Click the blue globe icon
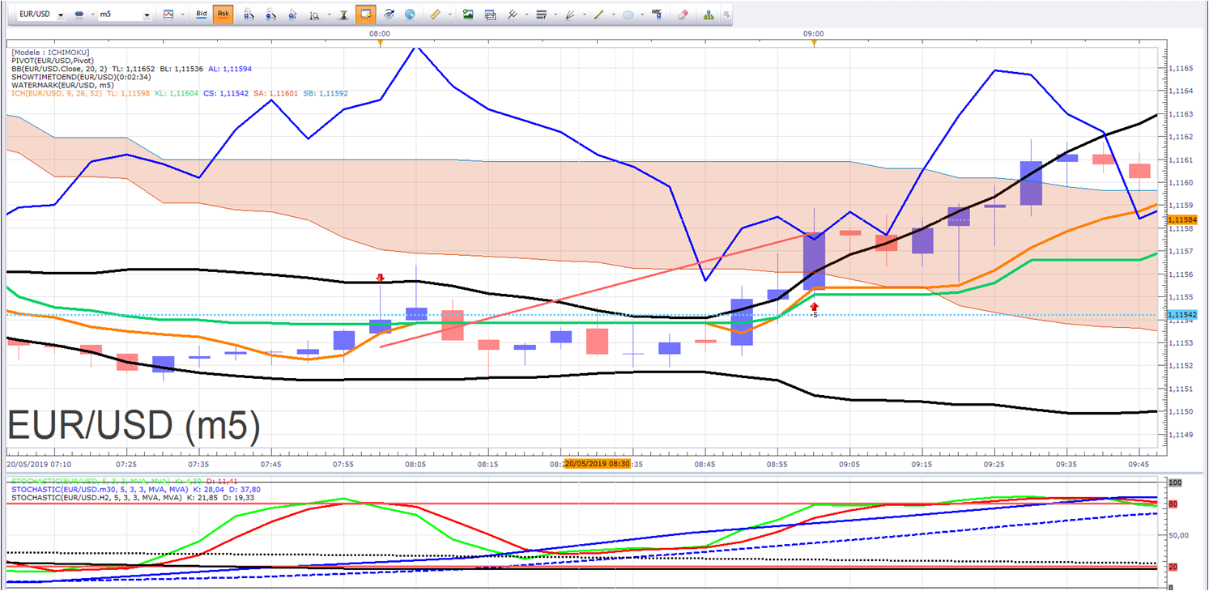 [x=410, y=15]
